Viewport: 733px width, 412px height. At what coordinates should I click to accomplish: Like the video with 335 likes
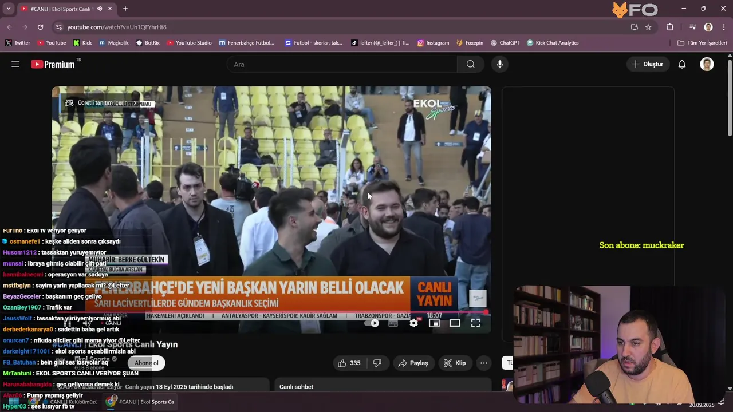click(349, 363)
